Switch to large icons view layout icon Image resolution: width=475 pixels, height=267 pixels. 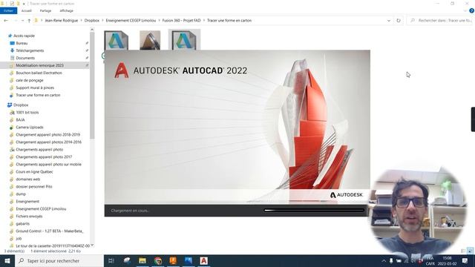tap(470, 251)
